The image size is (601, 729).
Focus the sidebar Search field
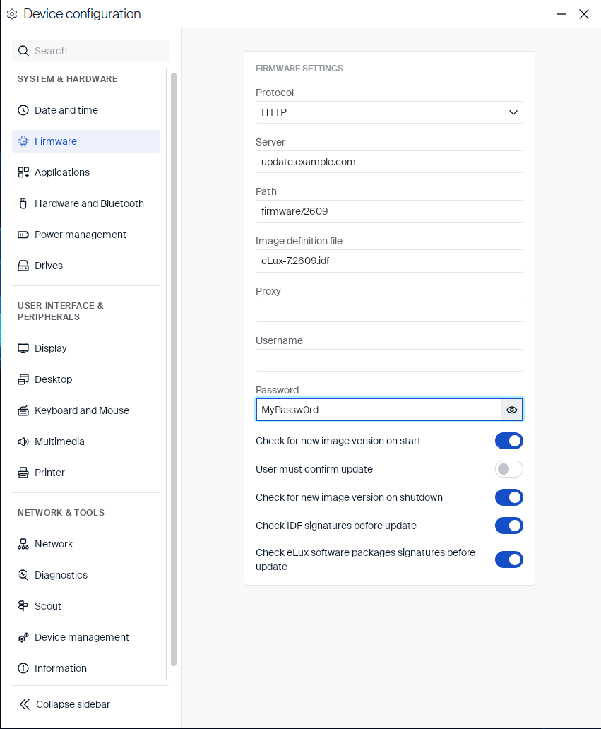[90, 51]
